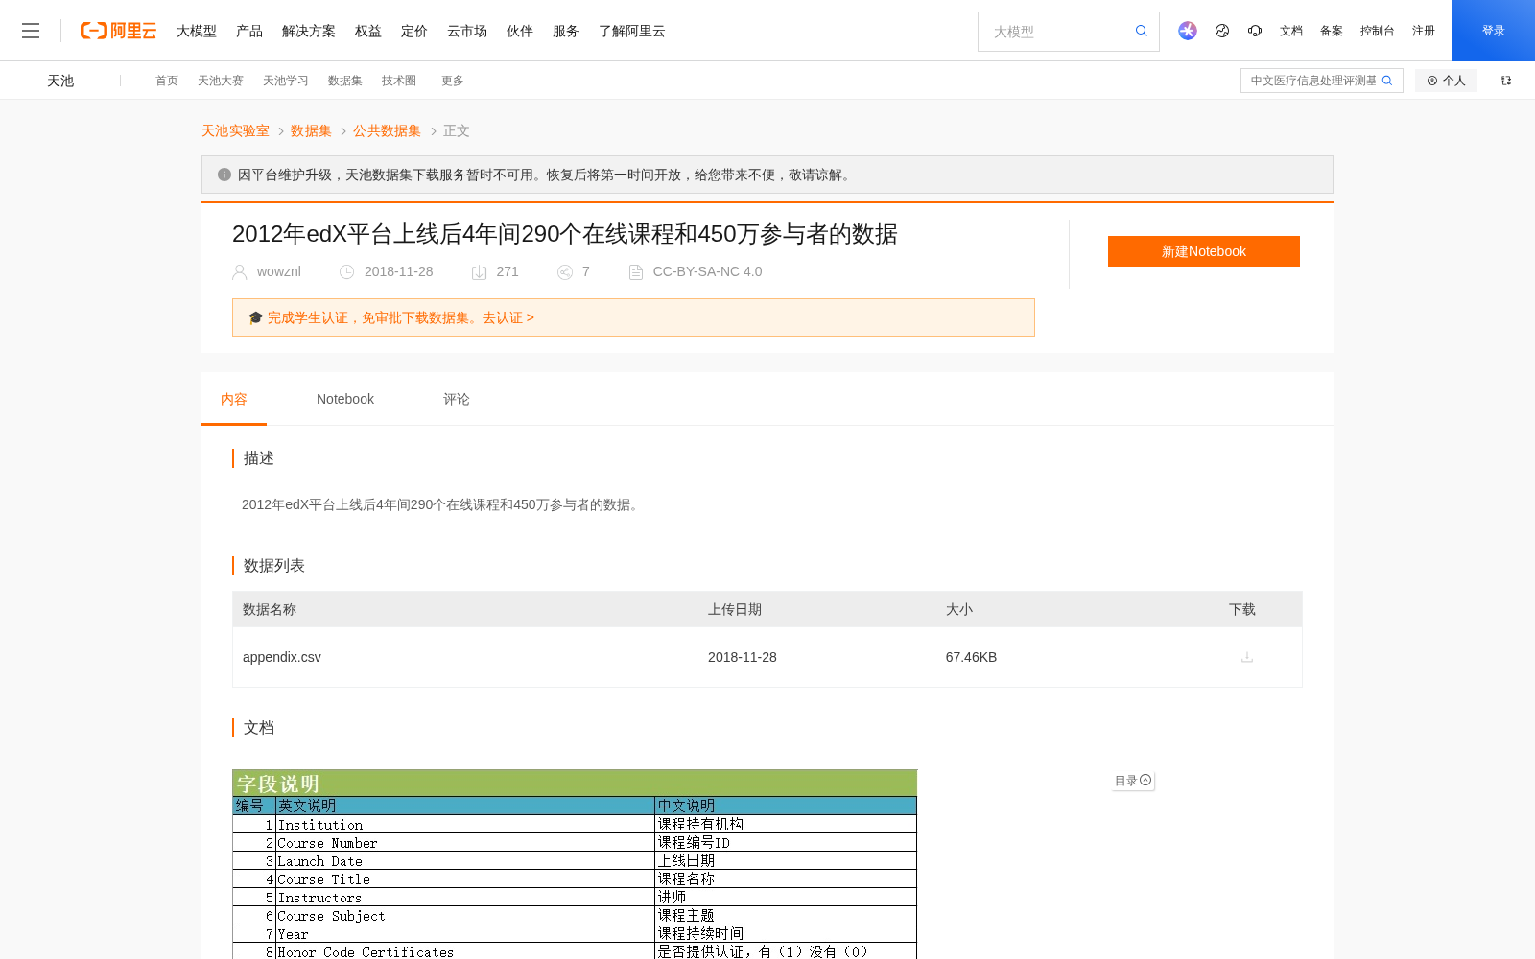
Task: Click 技术圈 in Tianchi navigation
Action: [x=399, y=81]
